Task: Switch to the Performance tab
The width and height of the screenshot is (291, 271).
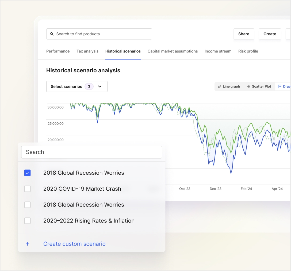Action: coord(58,51)
